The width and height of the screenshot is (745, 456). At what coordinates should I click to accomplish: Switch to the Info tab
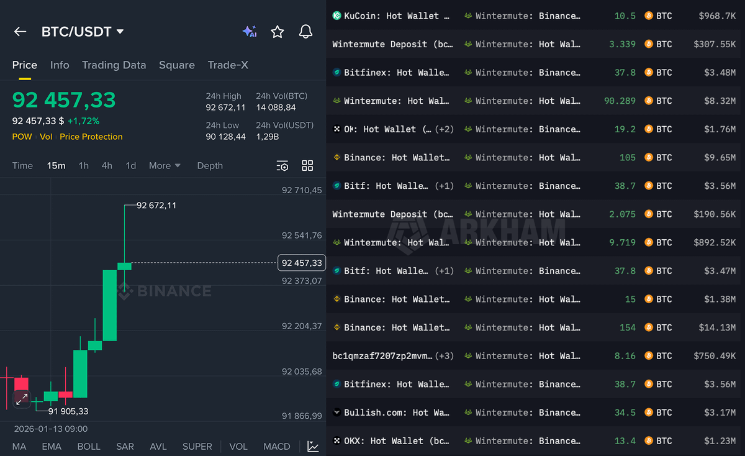click(x=60, y=65)
